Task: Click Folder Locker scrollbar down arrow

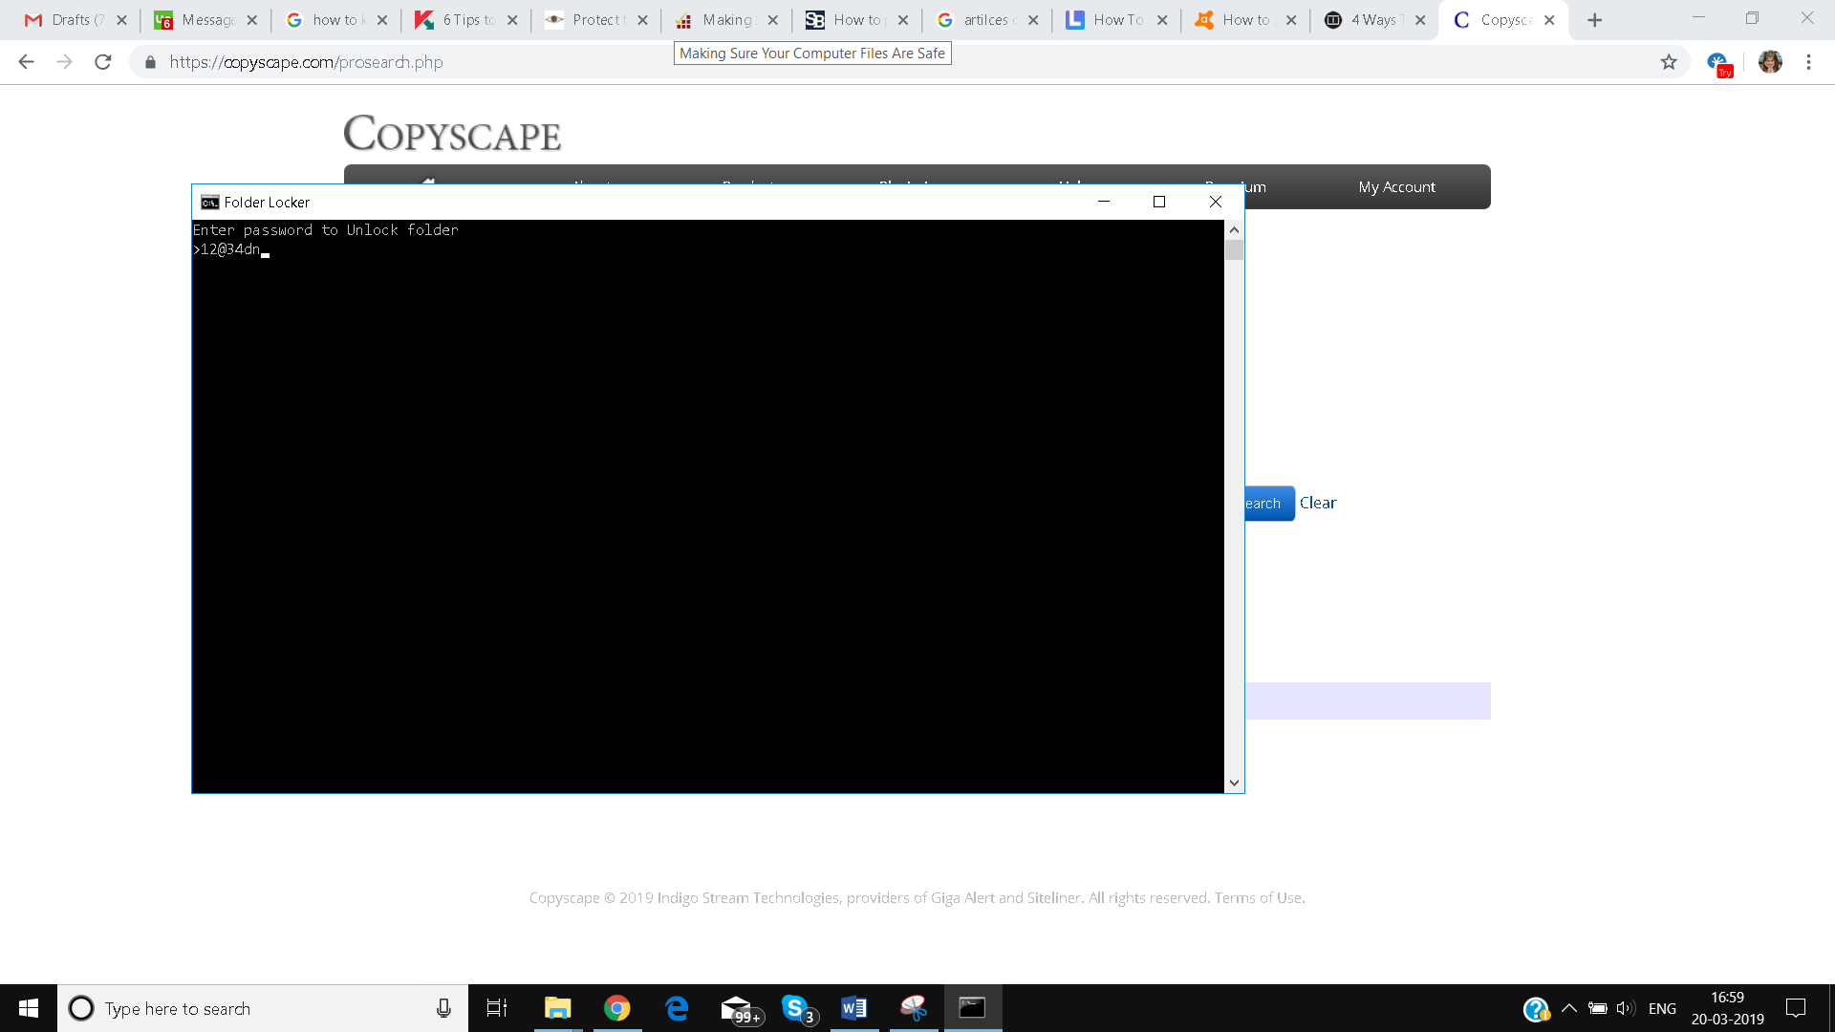Action: 1234,783
